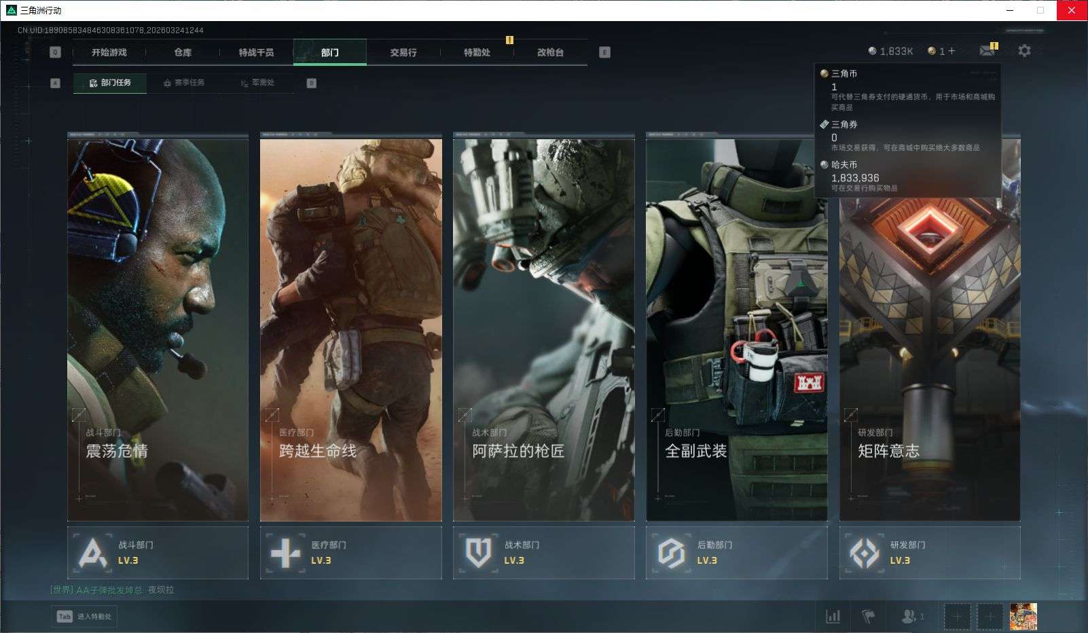1088x633 pixels.
Task: Open the mail inbox envelope icon
Action: (x=986, y=51)
